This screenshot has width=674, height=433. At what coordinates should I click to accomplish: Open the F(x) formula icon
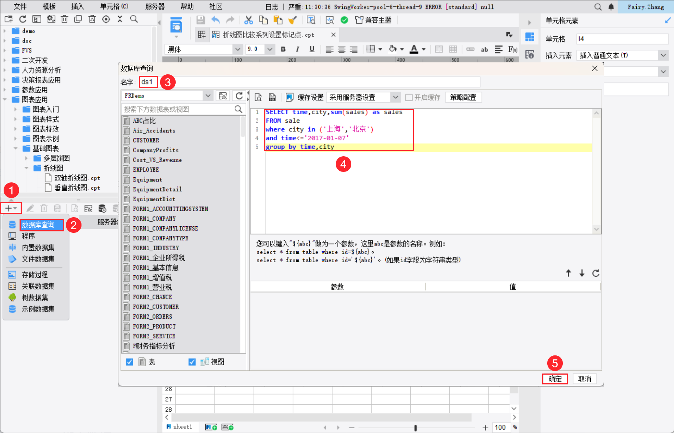tap(512, 49)
